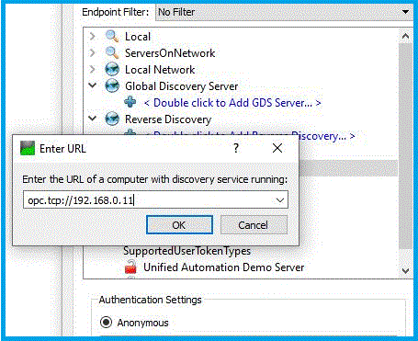Collapse the Reverse Discovery node
This screenshot has height=341, width=418.
(x=92, y=119)
